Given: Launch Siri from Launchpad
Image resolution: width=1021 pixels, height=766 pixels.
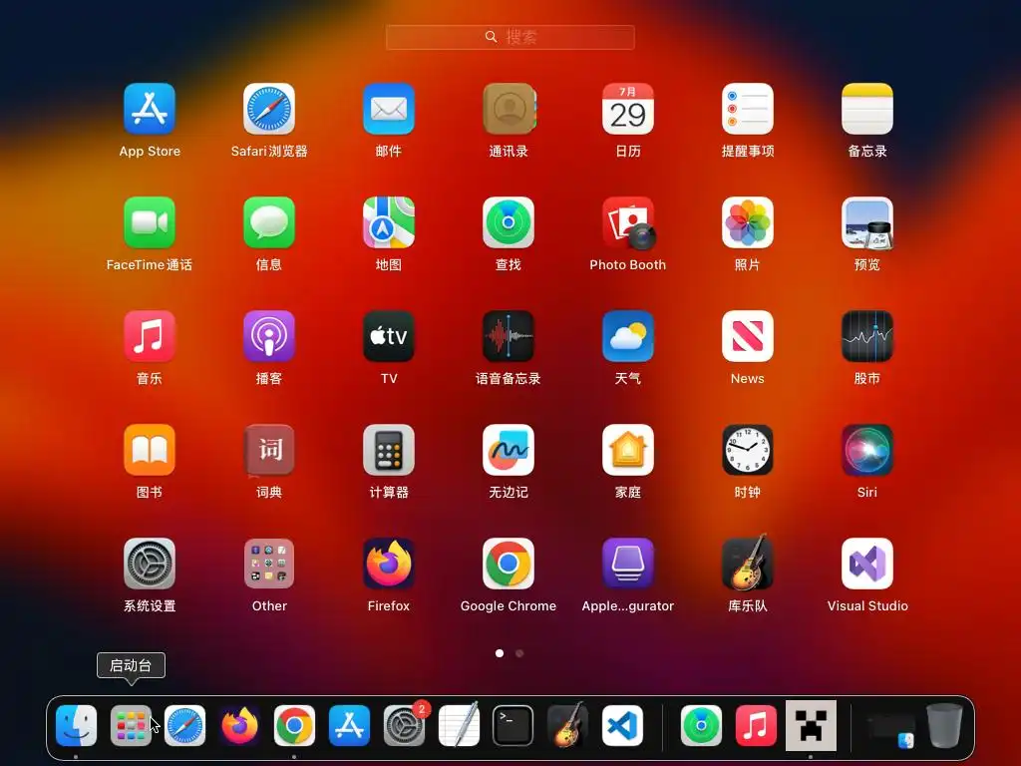Looking at the screenshot, I should pyautogui.click(x=867, y=450).
